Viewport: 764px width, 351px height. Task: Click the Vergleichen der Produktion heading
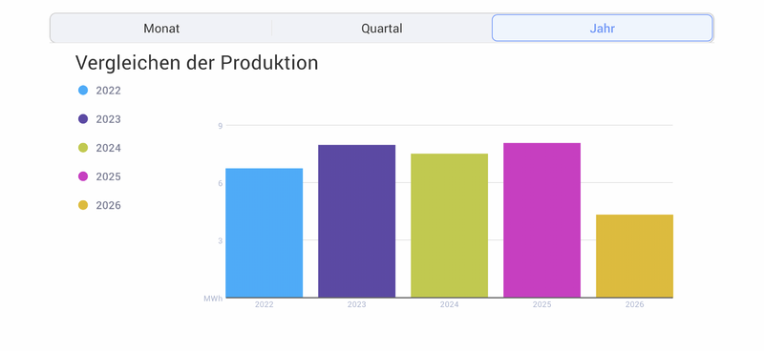197,63
